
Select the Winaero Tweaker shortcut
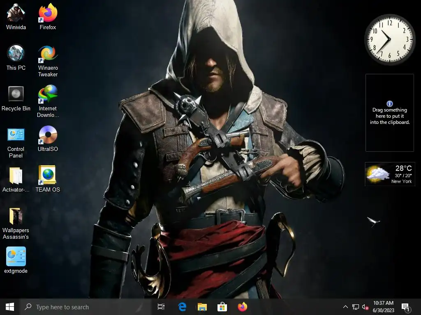pos(48,61)
